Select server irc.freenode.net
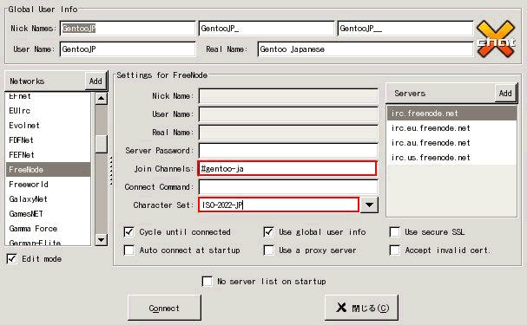 pyautogui.click(x=451, y=114)
